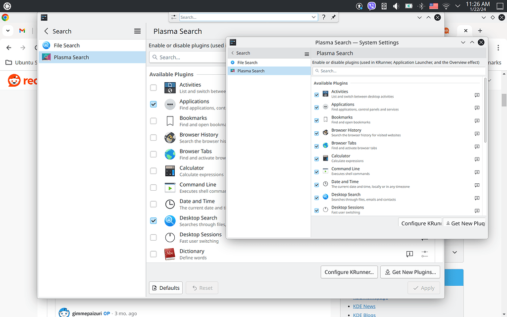Open the Dictionary plugin settings sliders icon
This screenshot has height=317, width=507.
(424, 254)
